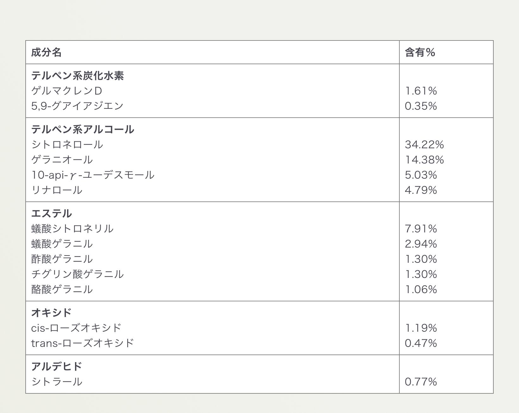
Task: Select the エステル group heading
Action: pyautogui.click(x=52, y=213)
